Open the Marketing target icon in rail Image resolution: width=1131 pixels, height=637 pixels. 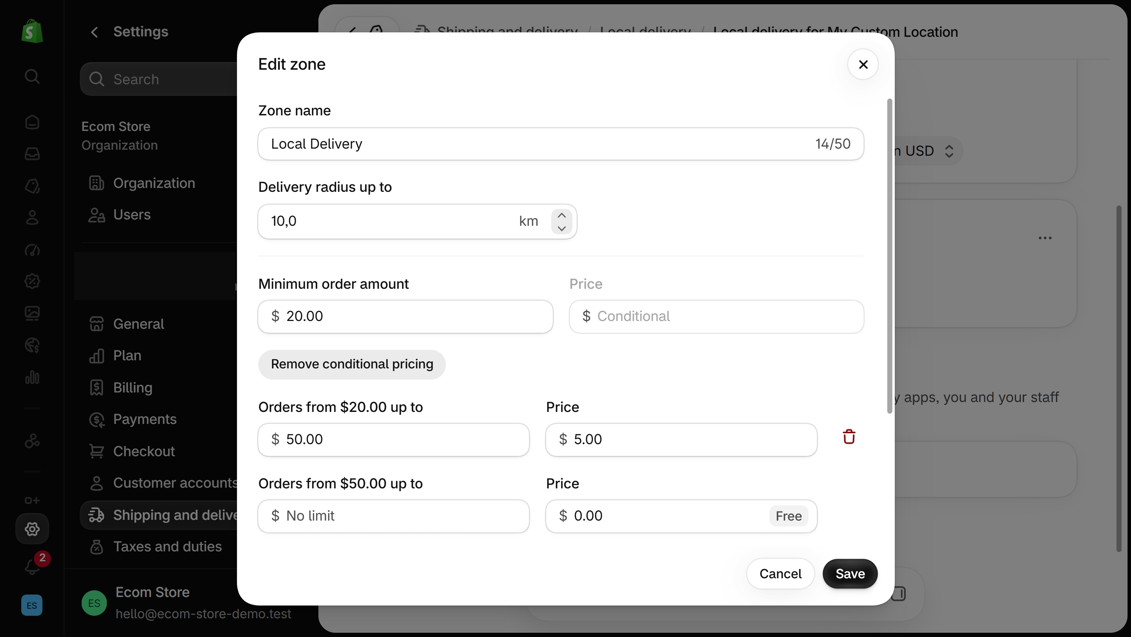[32, 249]
